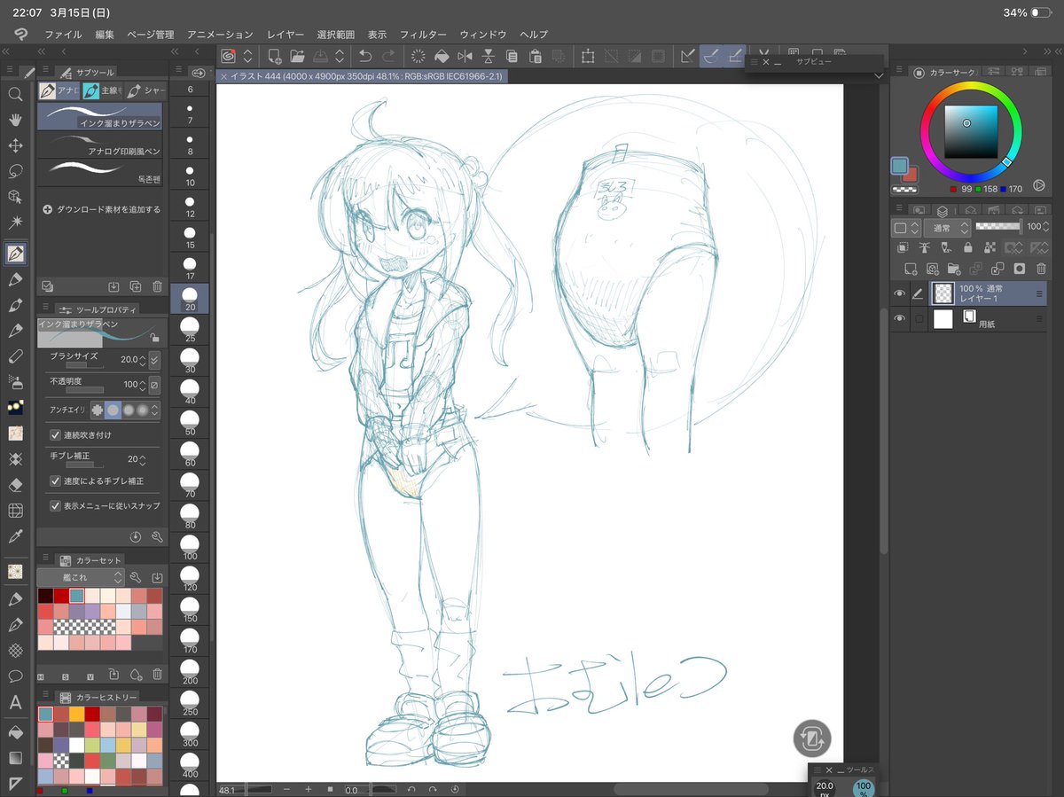
Task: Select the Lasso selection tool
Action: 15,171
